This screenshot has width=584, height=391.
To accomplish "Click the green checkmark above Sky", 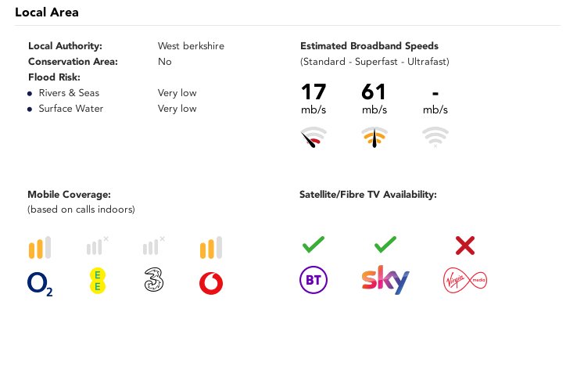I will [x=385, y=245].
